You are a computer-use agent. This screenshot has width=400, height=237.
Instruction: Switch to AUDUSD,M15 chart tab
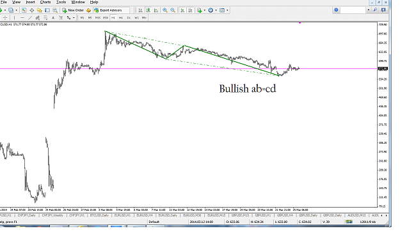tap(356, 215)
